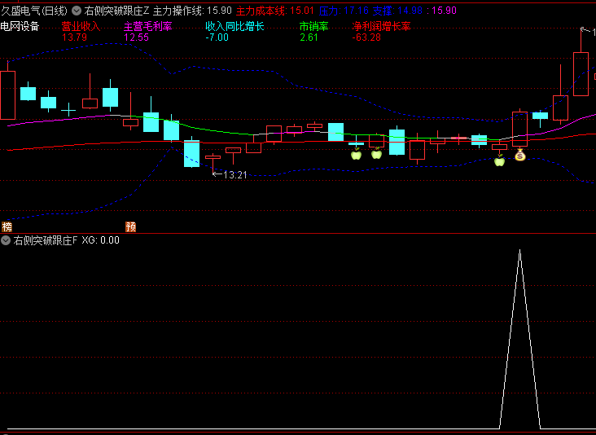Screen dimensions: 596x435
Task: Click the 12.55 gross margin value
Action: (x=137, y=37)
